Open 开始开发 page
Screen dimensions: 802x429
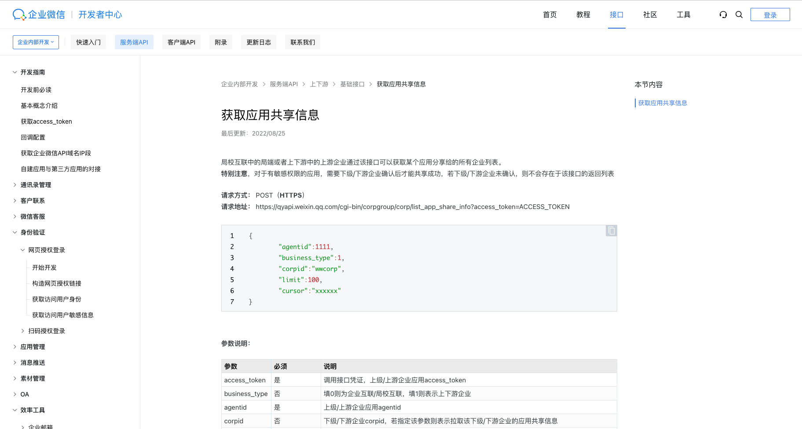pos(44,268)
